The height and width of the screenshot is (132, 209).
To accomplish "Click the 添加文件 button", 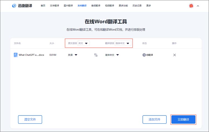I will (154, 119).
